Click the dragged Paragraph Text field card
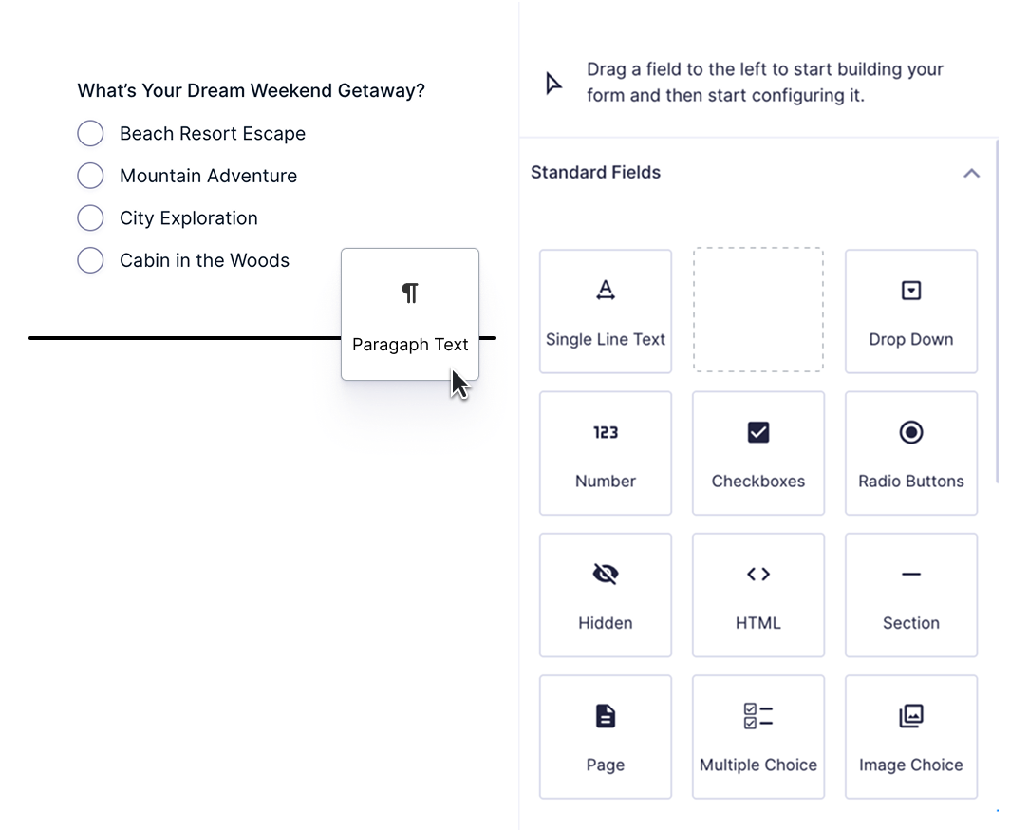The image size is (1010, 831). coord(409,313)
